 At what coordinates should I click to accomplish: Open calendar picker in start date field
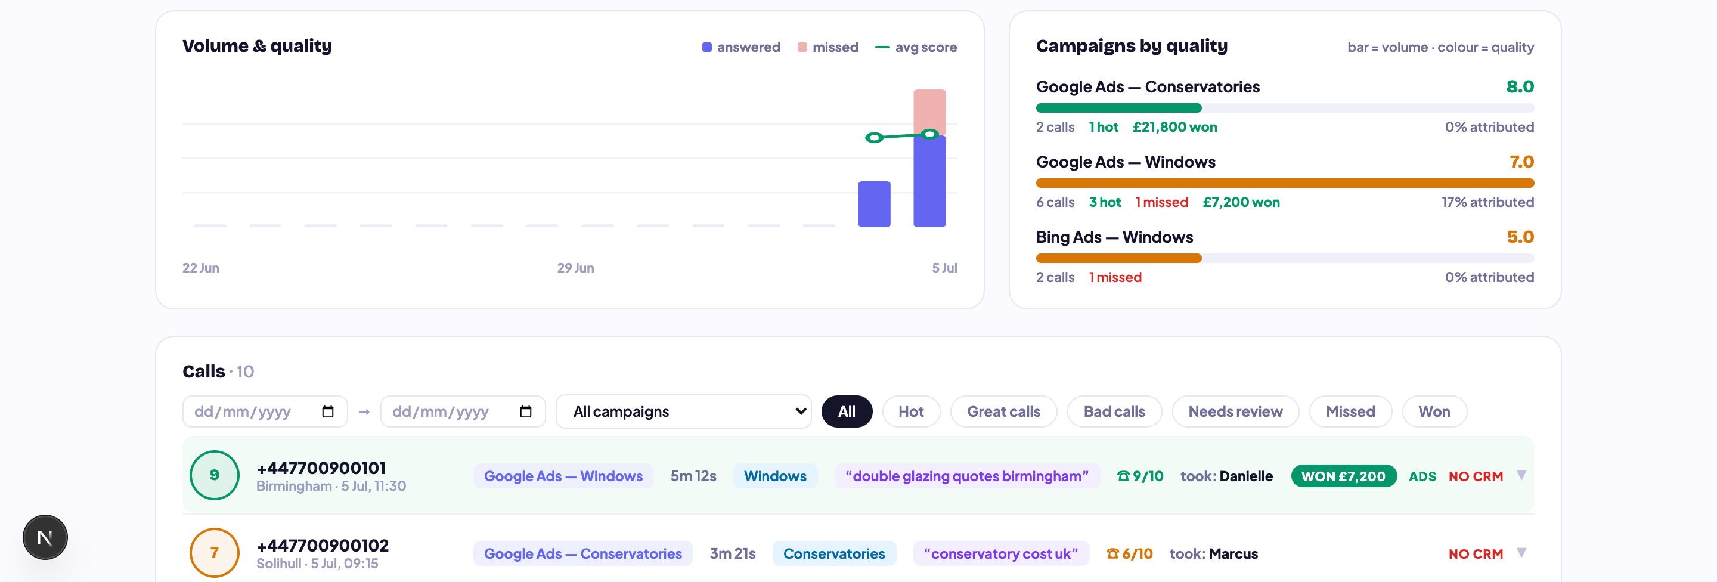327,411
